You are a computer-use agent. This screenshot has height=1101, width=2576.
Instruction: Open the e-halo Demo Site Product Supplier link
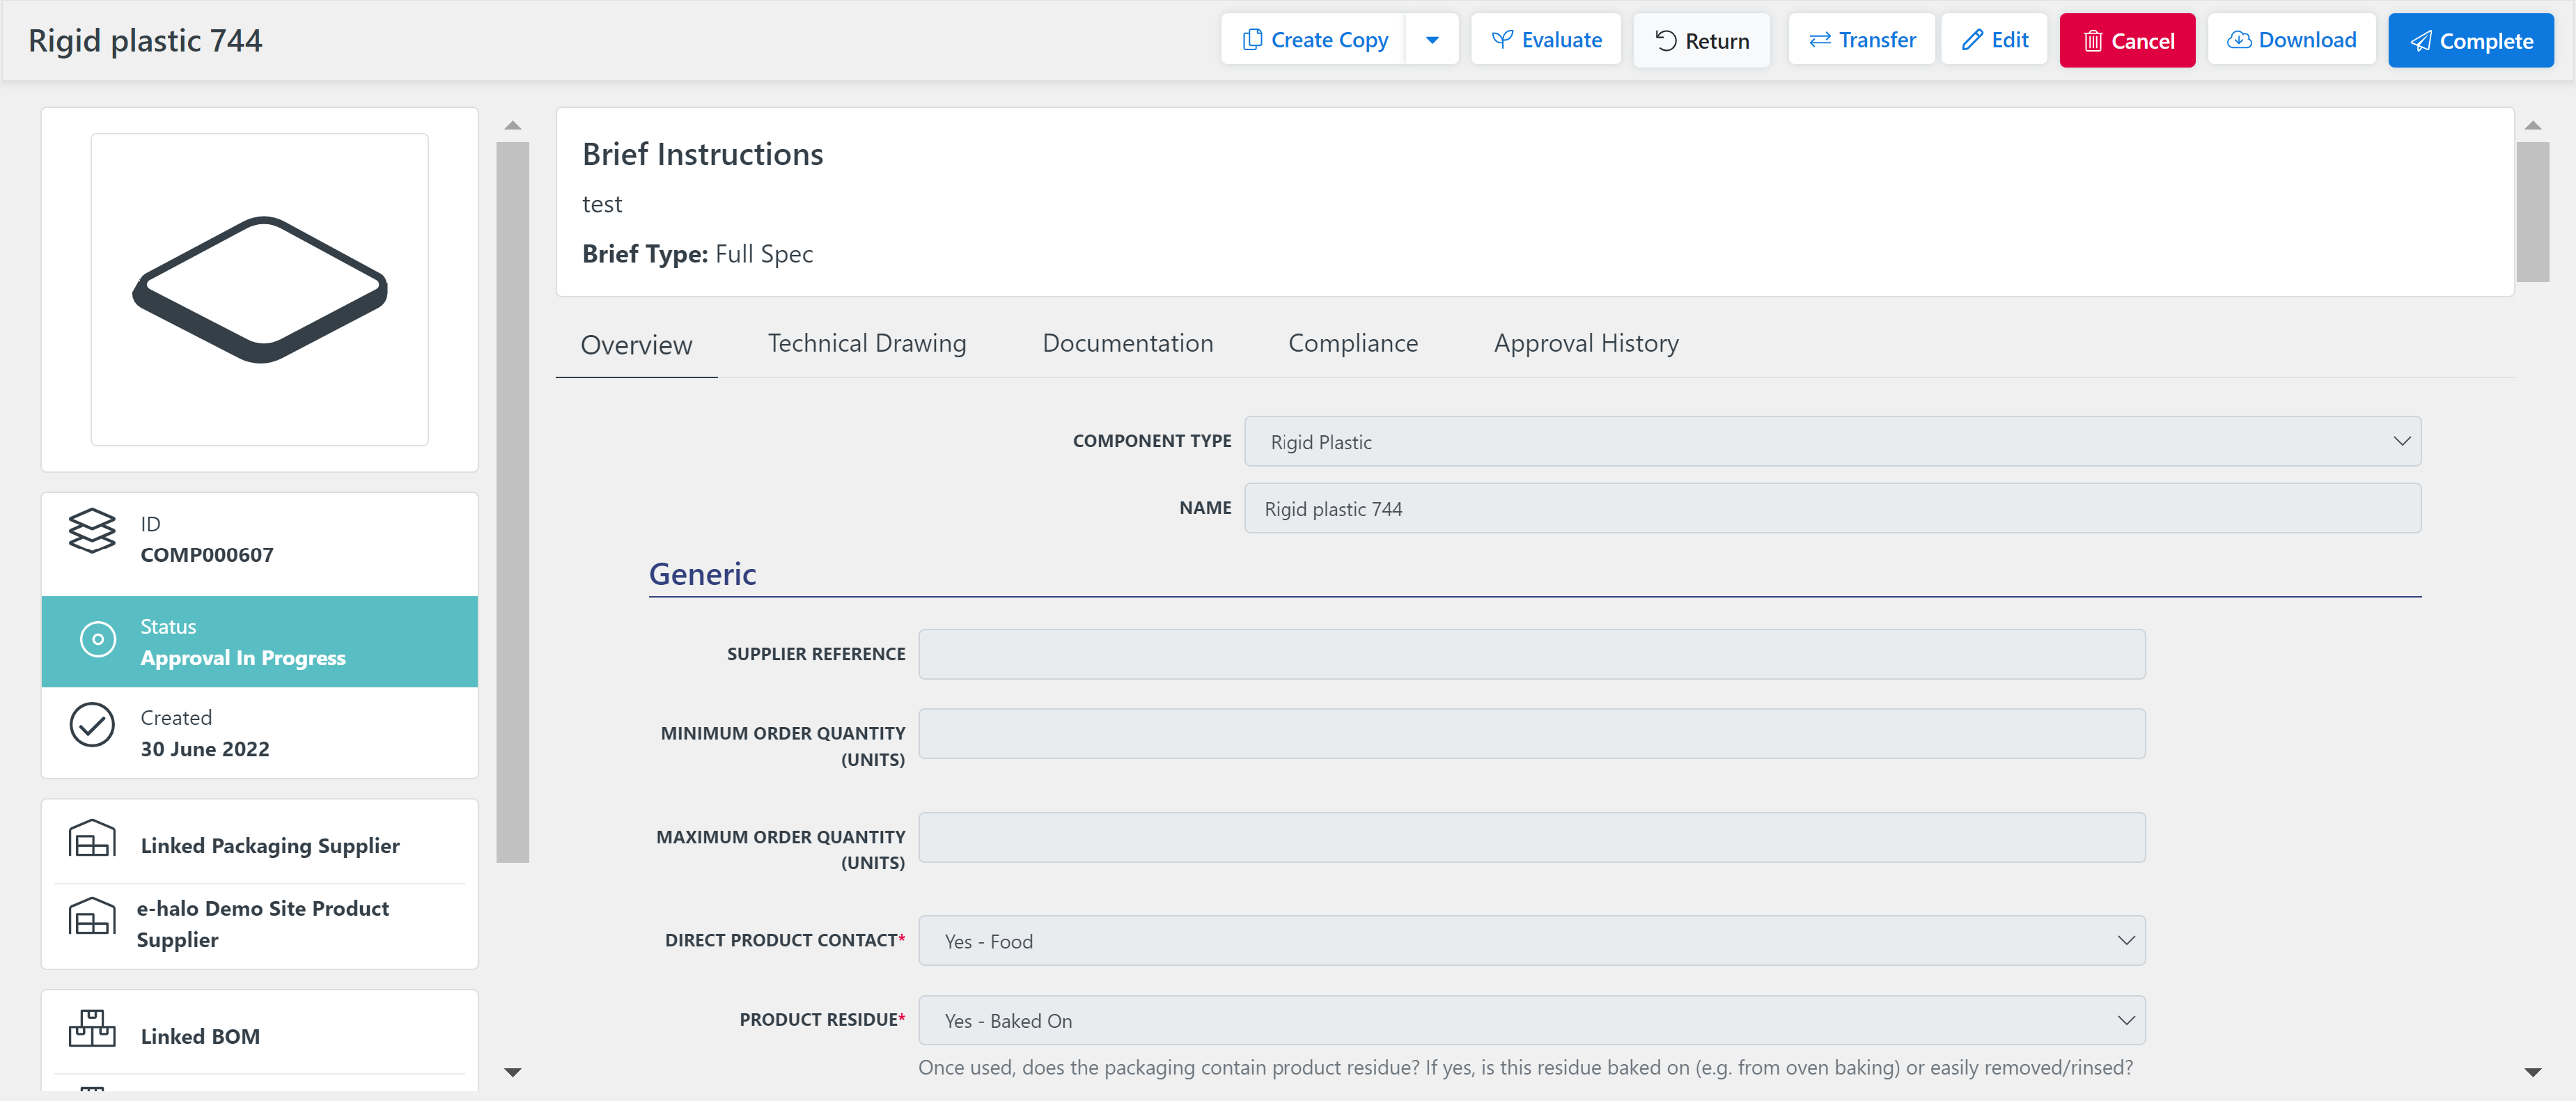pos(263,923)
